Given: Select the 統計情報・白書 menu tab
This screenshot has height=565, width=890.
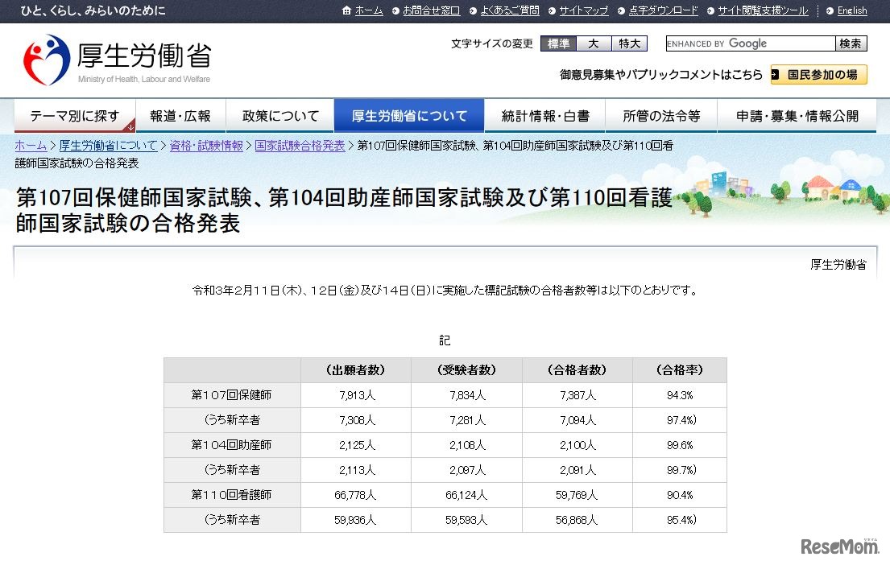Looking at the screenshot, I should coord(544,116).
